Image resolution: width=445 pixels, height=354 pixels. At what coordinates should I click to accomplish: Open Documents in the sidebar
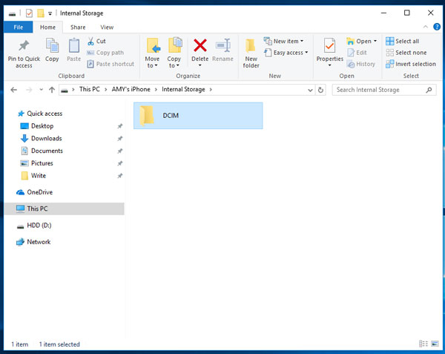pos(42,151)
